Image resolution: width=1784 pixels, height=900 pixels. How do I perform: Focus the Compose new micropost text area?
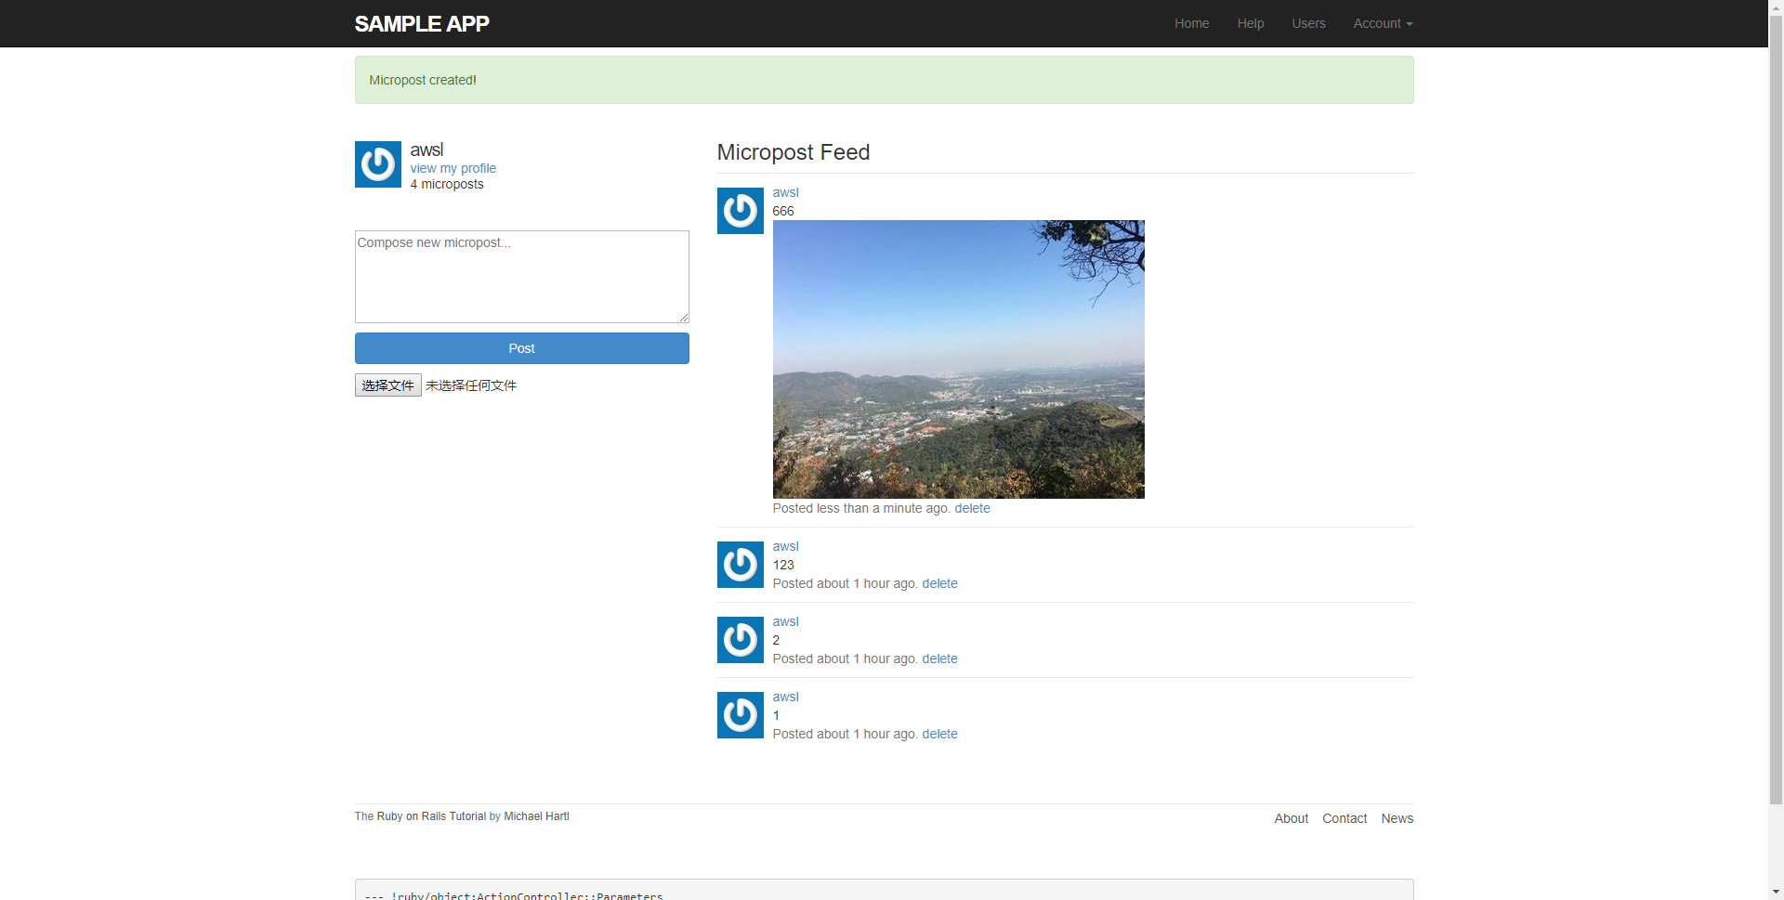pyautogui.click(x=522, y=277)
